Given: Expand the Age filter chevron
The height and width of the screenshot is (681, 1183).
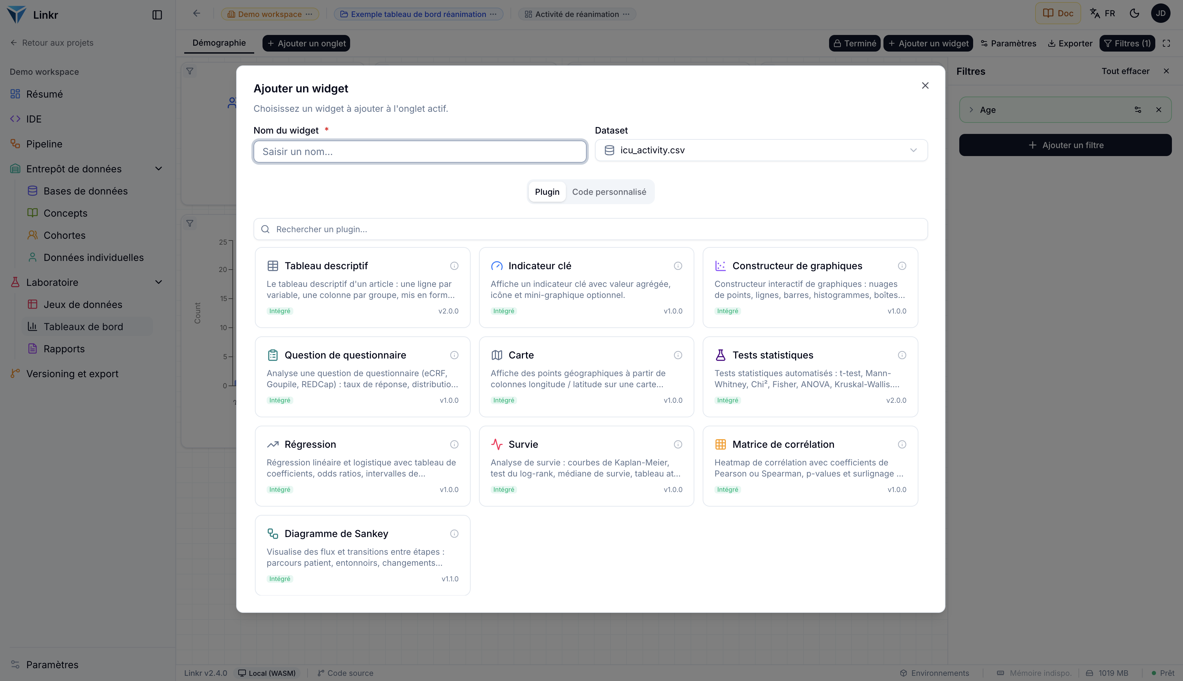Looking at the screenshot, I should click(x=971, y=110).
